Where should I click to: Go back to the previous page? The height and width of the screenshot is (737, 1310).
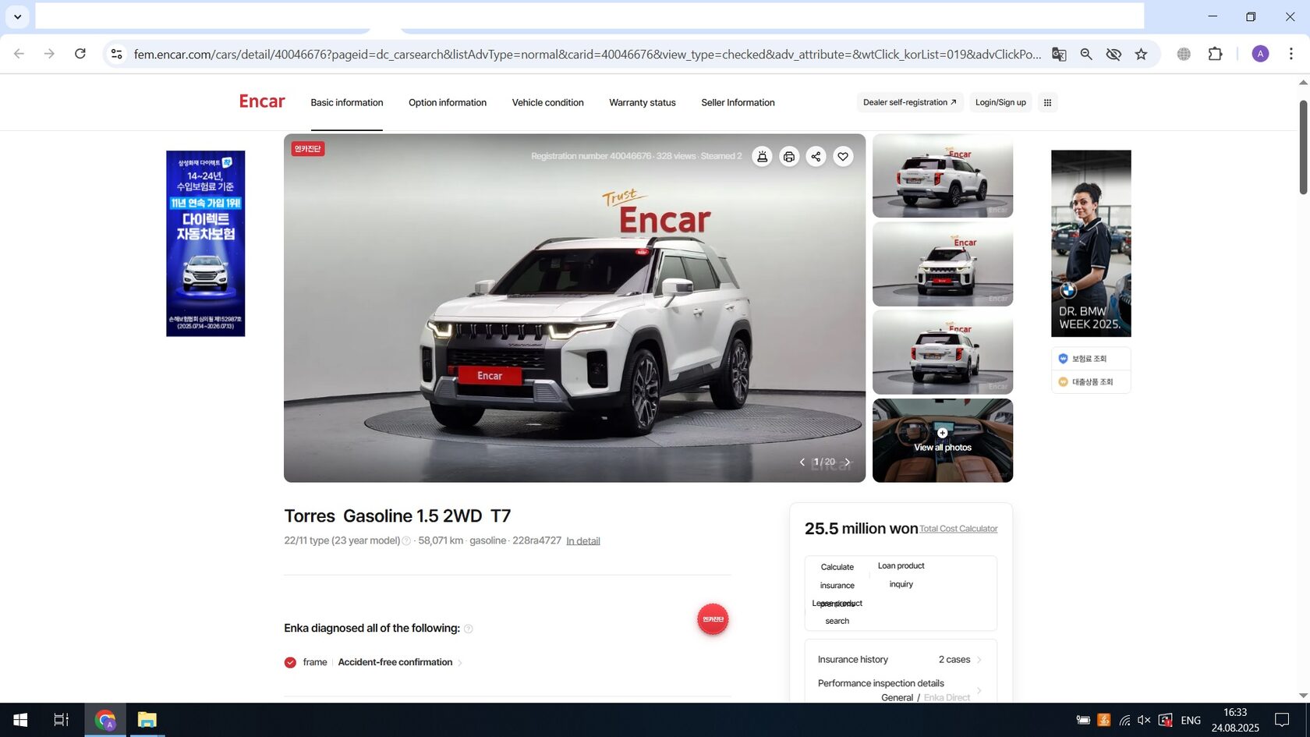click(19, 54)
